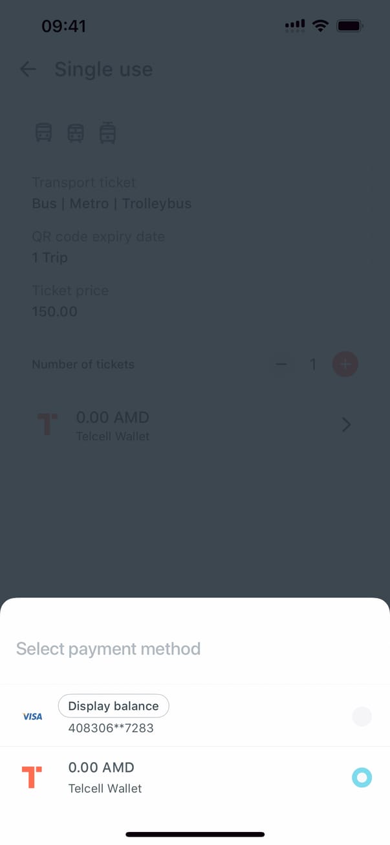
Task: Decrease number of tickets with minus
Action: (281, 365)
